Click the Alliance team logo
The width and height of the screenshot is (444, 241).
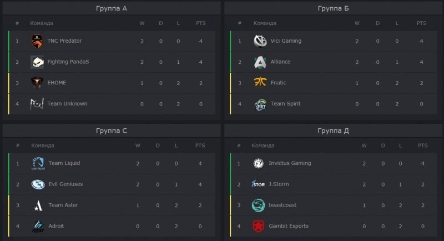[260, 62]
